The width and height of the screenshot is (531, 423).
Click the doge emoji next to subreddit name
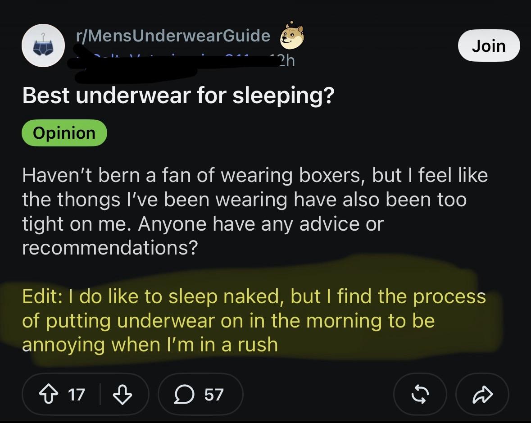(291, 36)
